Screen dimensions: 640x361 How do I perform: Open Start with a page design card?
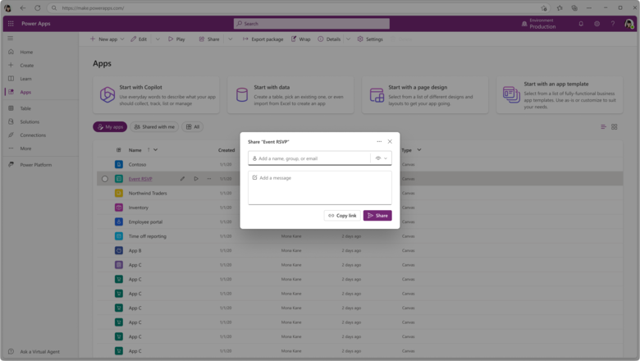[x=425, y=94]
